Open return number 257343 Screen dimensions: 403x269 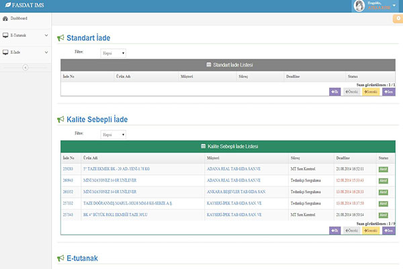tap(68, 215)
